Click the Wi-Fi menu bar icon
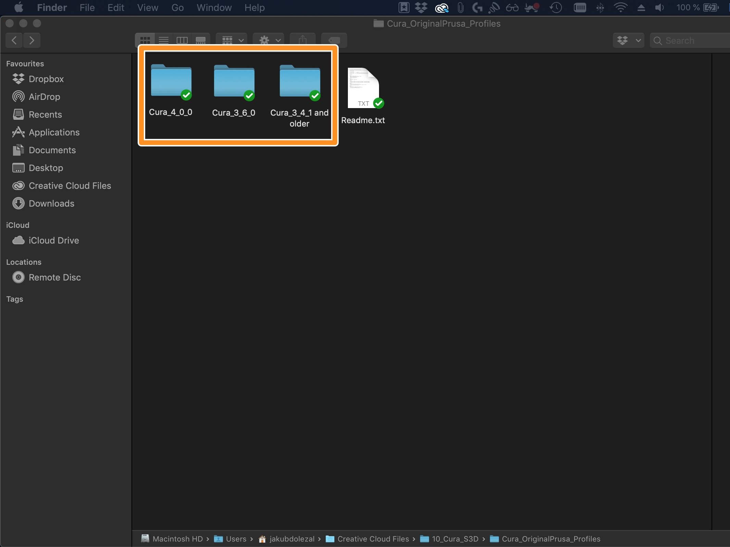This screenshot has height=547, width=730. coord(620,8)
